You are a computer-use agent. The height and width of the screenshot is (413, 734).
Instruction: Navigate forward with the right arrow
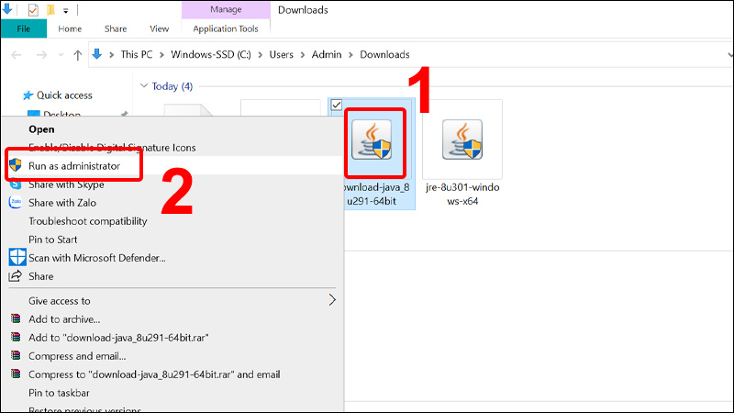[41, 55]
